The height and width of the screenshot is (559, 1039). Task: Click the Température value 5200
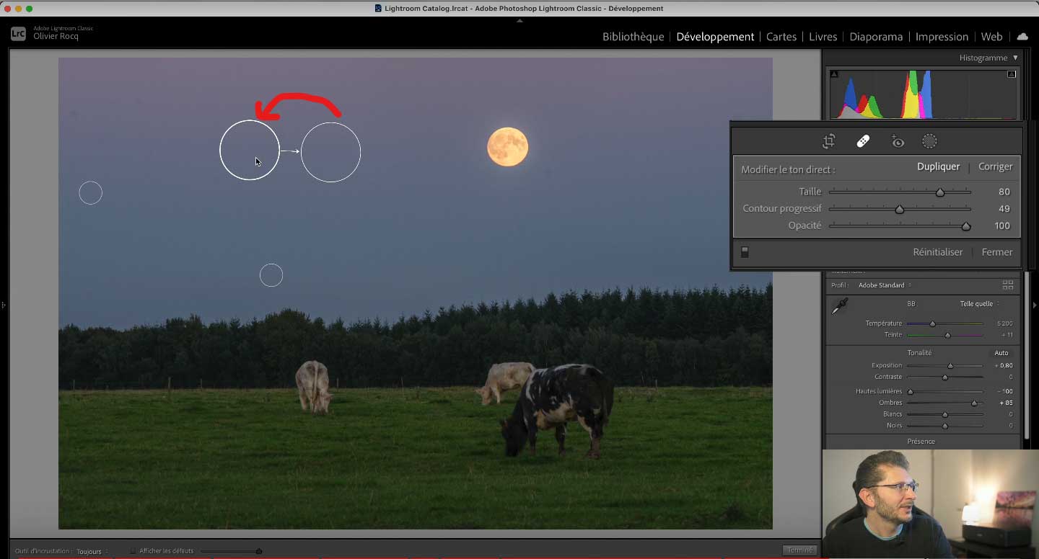point(1004,323)
